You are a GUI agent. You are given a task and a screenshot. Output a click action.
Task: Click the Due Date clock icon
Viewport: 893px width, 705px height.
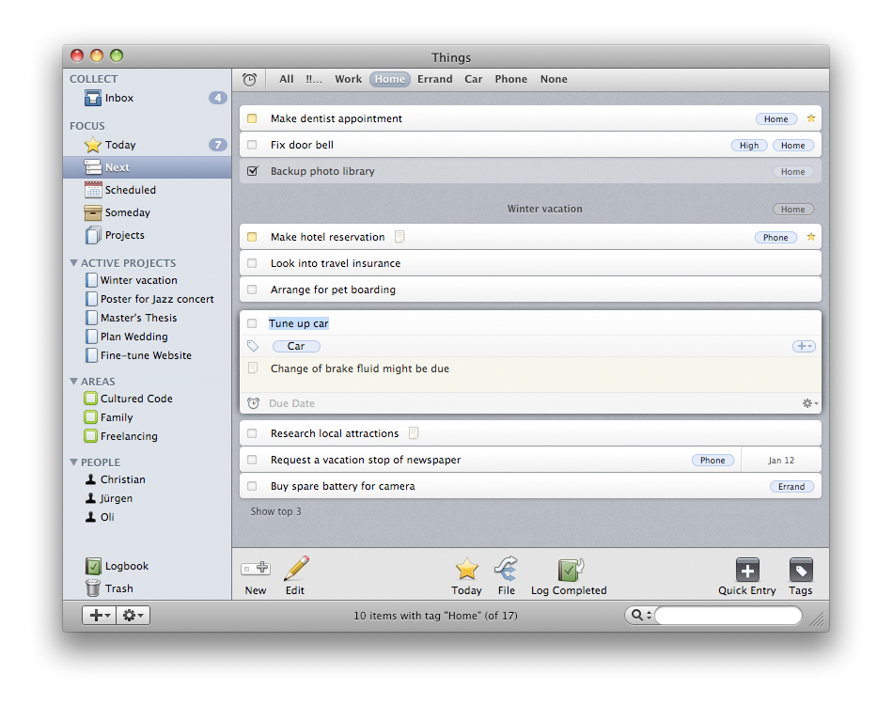point(254,403)
